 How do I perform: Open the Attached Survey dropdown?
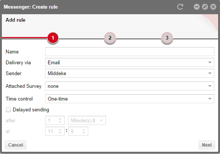pyautogui.click(x=130, y=86)
